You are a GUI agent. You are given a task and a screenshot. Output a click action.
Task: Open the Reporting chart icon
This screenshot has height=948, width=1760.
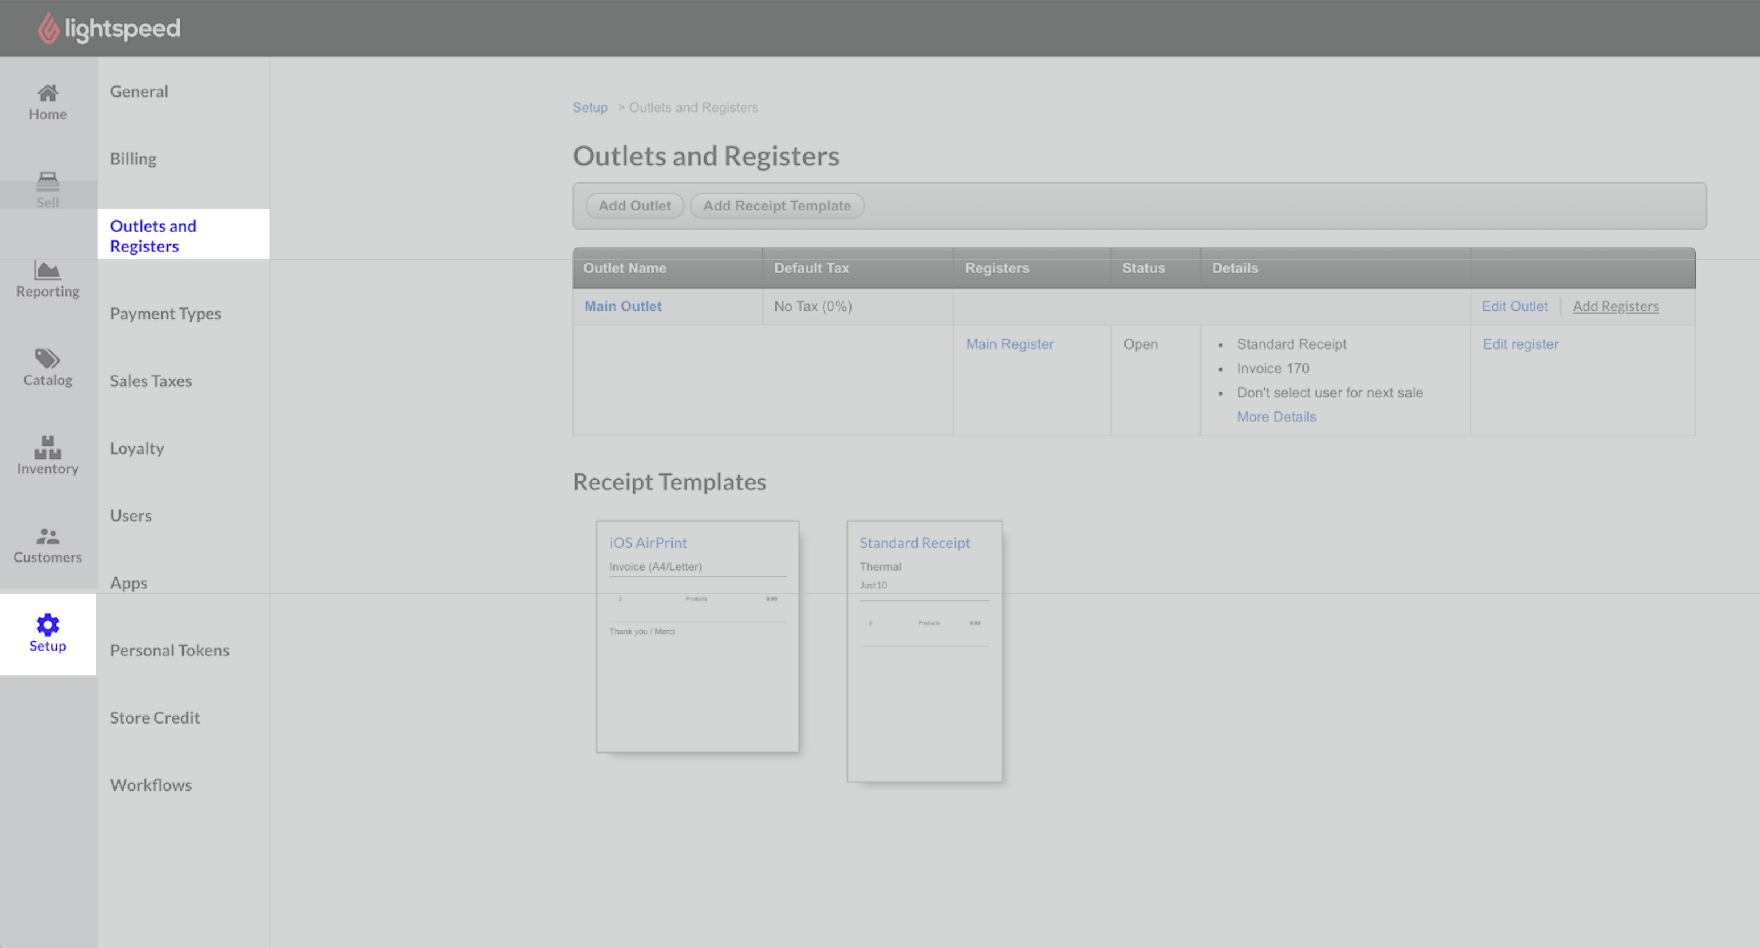[x=48, y=271]
